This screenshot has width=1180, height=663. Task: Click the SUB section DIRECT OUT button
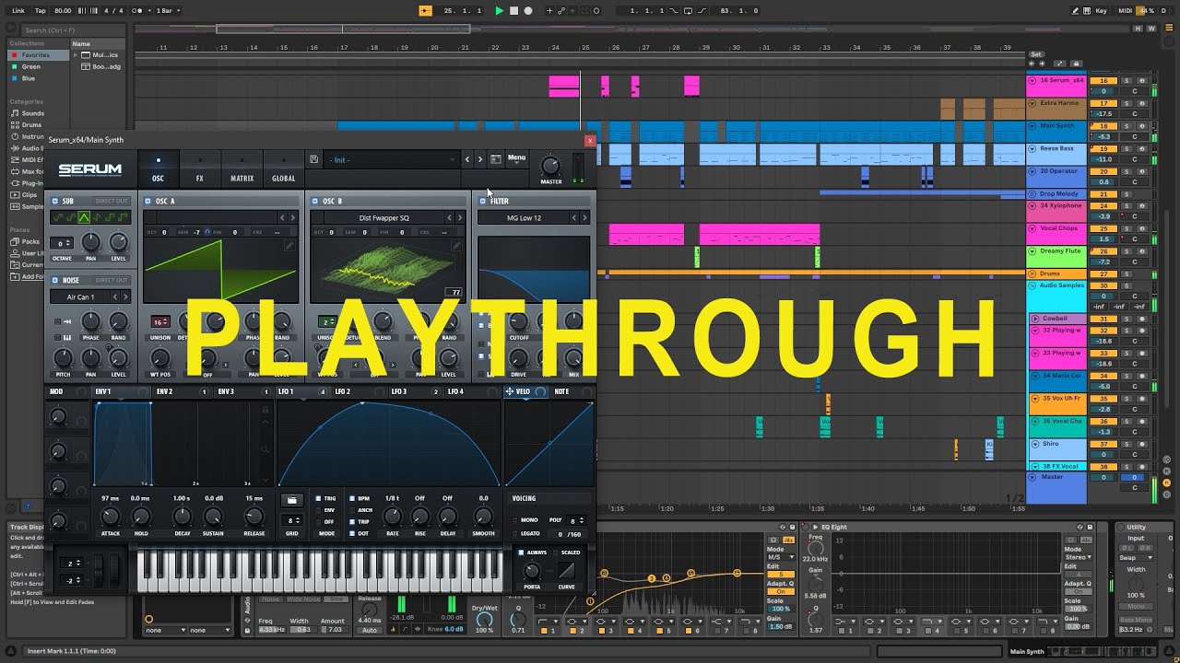112,201
